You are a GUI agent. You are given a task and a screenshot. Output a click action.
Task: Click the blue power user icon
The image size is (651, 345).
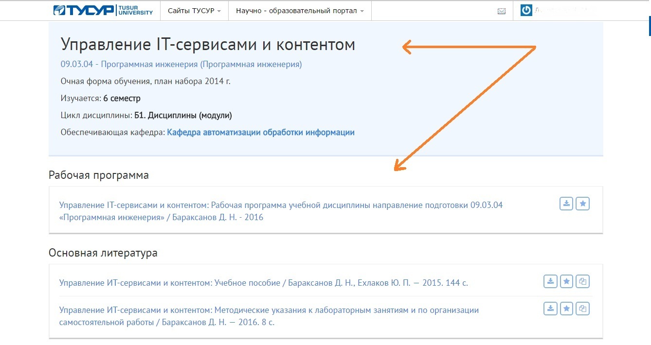(x=526, y=10)
